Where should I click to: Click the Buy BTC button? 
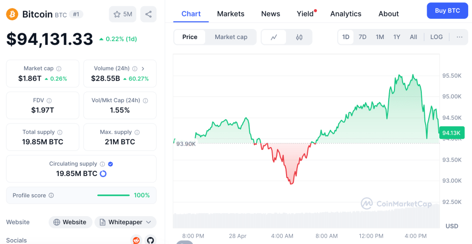pyautogui.click(x=447, y=11)
